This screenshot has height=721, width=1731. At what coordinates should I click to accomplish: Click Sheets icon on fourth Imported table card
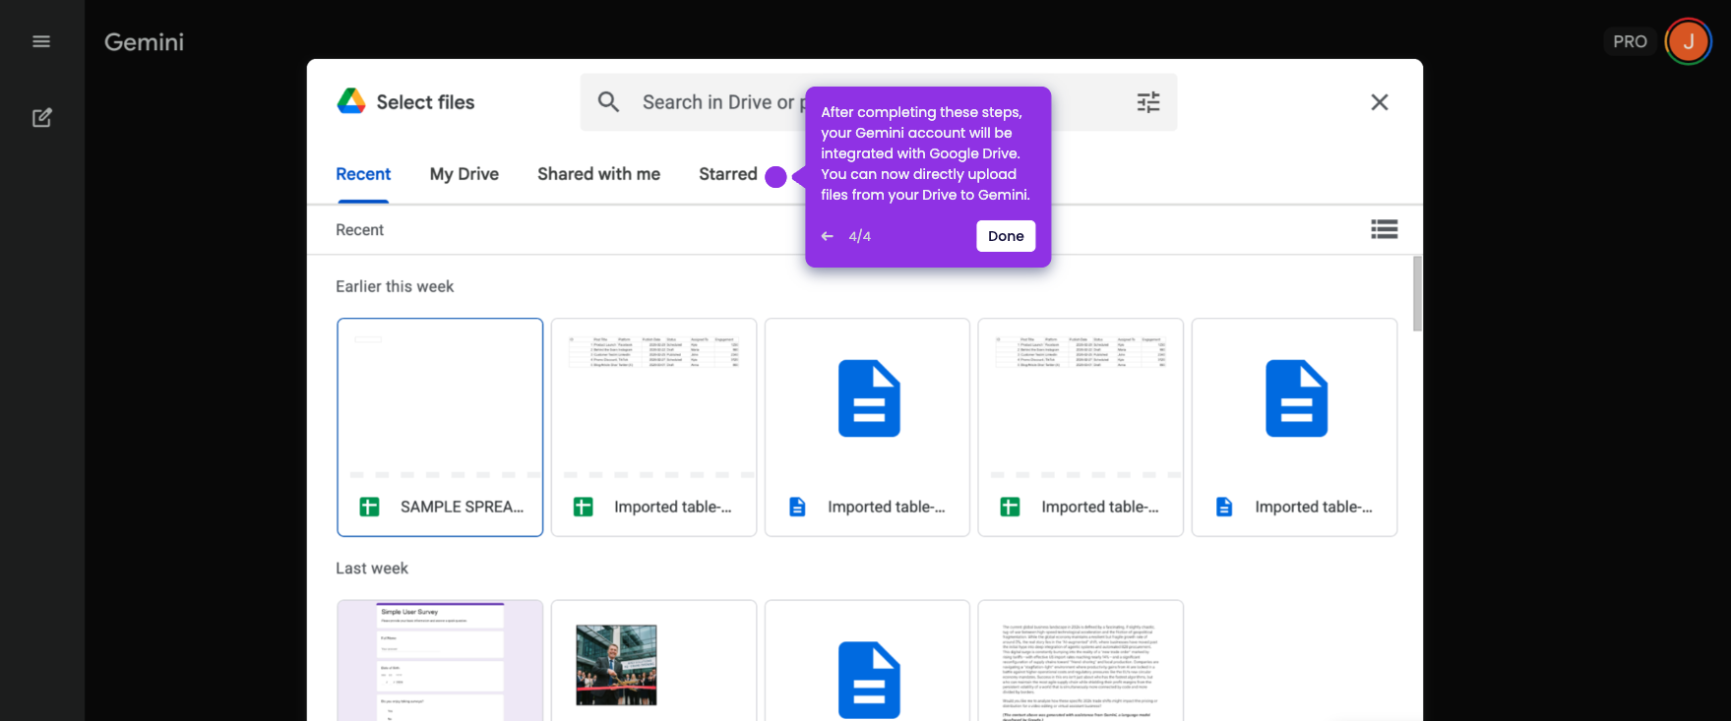[x=1010, y=507]
